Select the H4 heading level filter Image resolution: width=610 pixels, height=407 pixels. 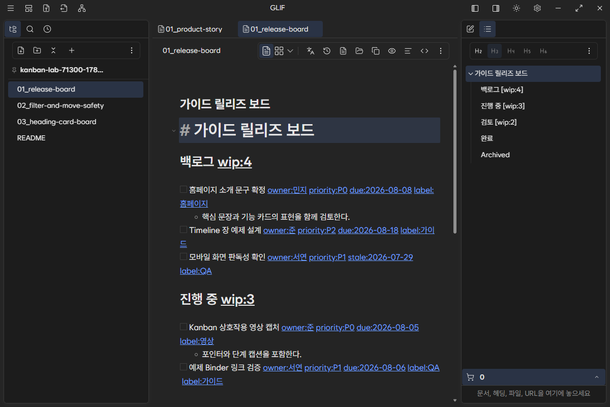(x=511, y=51)
